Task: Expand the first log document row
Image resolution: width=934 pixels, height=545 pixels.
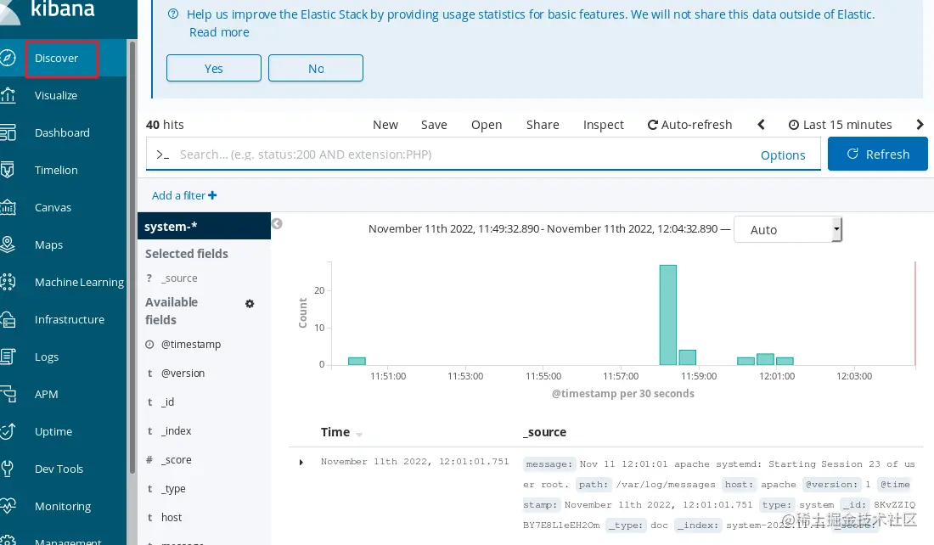Action: click(301, 463)
